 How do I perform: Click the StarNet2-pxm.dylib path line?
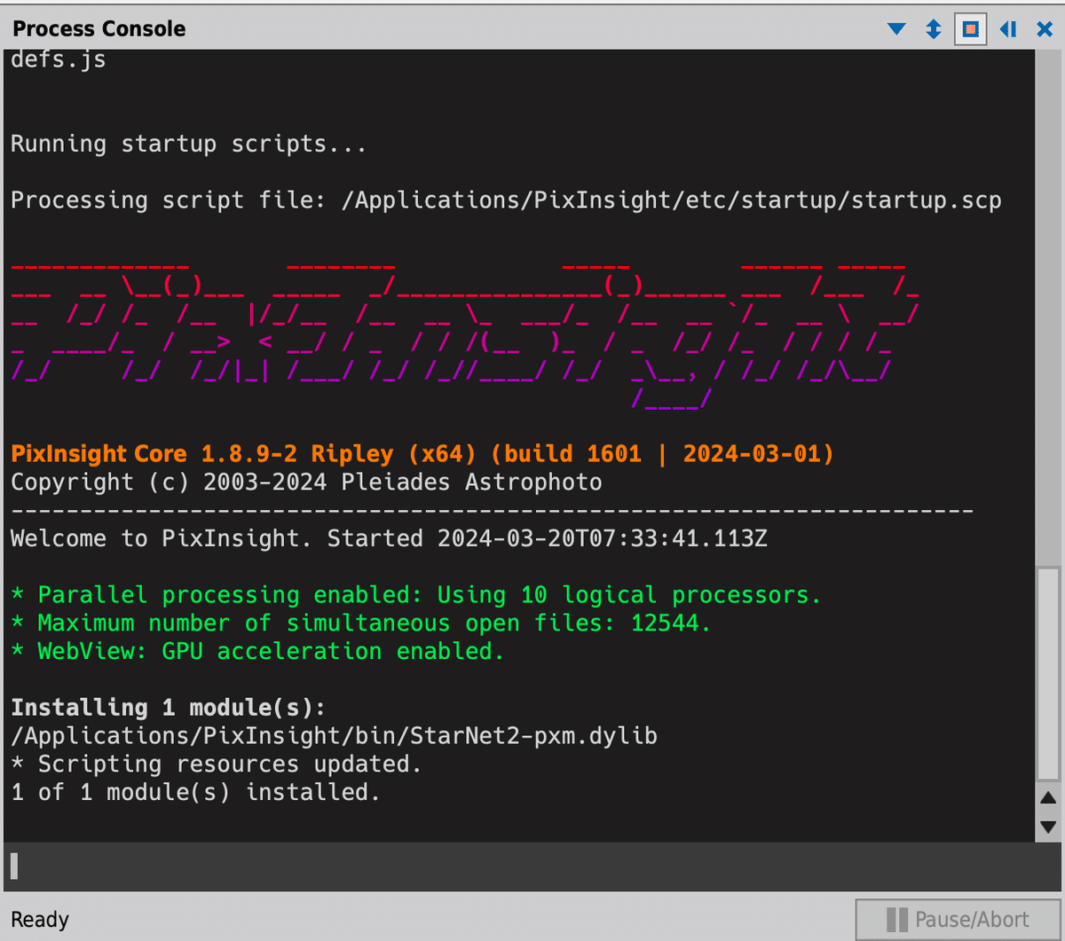click(x=334, y=736)
